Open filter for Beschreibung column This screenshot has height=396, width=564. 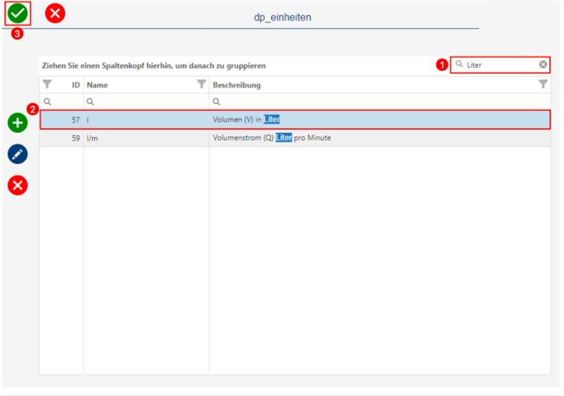pos(543,84)
